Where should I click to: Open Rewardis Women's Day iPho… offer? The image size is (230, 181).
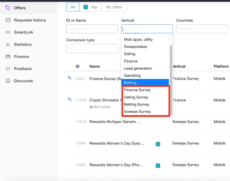(116, 165)
